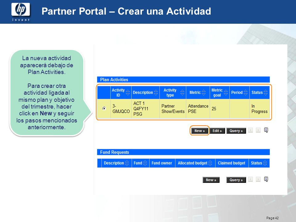This screenshot has height=222, width=296.
Task: Sort Plan Activities by Status column arrows
Action: pyautogui.click(x=265, y=92)
